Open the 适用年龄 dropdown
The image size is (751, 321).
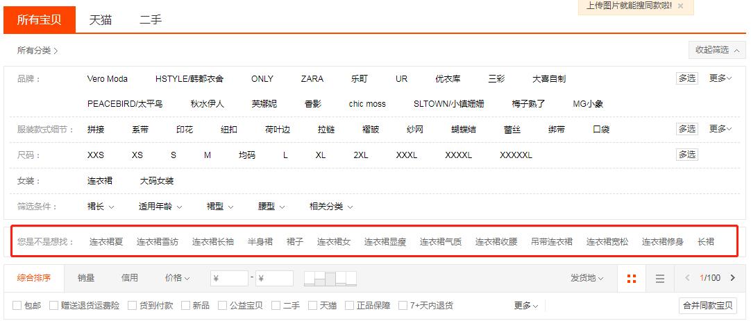pos(160,207)
